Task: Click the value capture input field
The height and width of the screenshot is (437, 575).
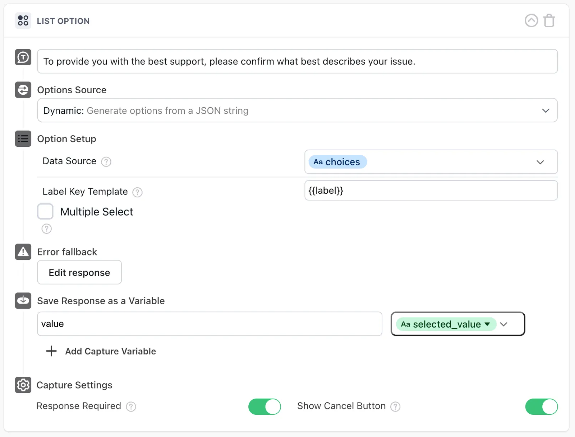Action: pos(210,324)
